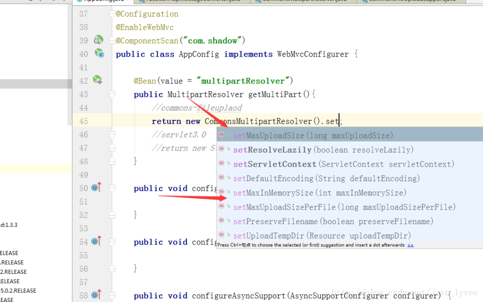Choose setUploadTempDir from the completion list
483x302 pixels.
pyautogui.click(x=350, y=236)
